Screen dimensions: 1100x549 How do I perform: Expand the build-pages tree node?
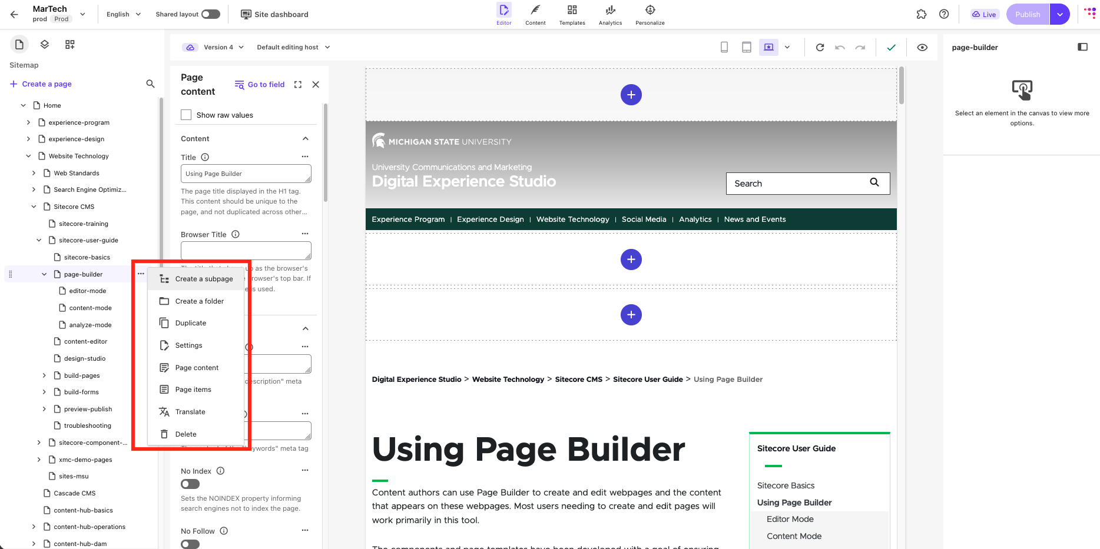click(44, 375)
